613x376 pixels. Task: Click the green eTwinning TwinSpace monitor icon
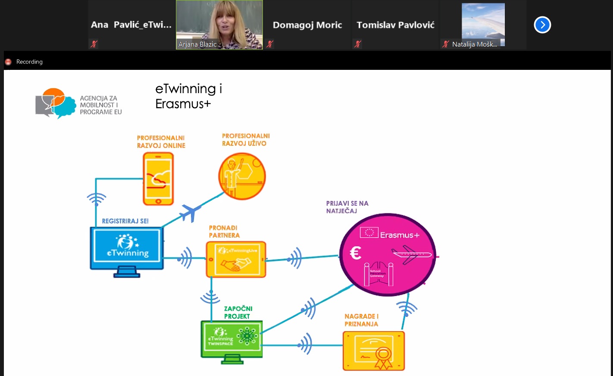pyautogui.click(x=231, y=342)
